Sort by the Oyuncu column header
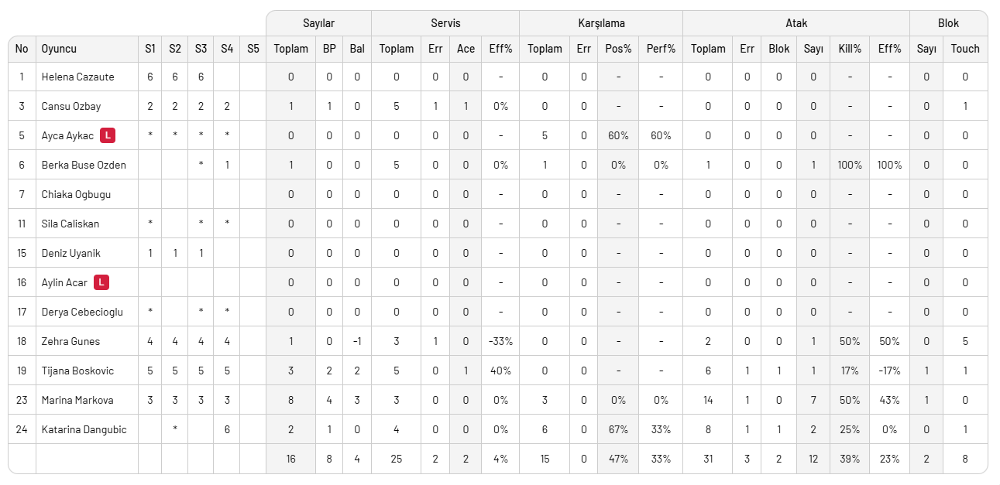 tap(59, 49)
